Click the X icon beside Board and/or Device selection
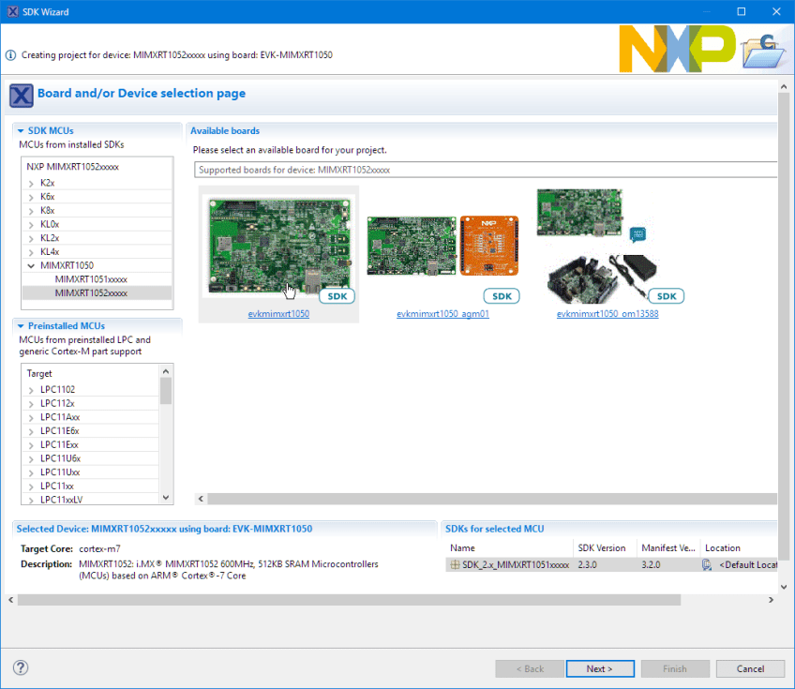795x689 pixels. click(21, 96)
